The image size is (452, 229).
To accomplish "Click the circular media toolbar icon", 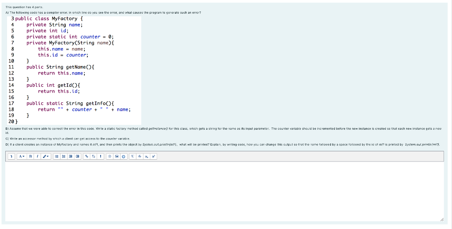I will pyautogui.click(x=124, y=156).
